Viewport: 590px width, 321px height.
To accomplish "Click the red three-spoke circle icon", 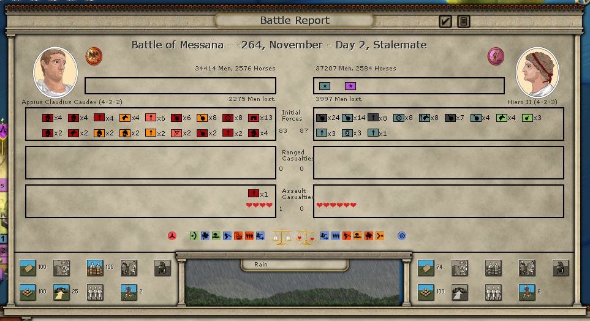I will click(173, 235).
